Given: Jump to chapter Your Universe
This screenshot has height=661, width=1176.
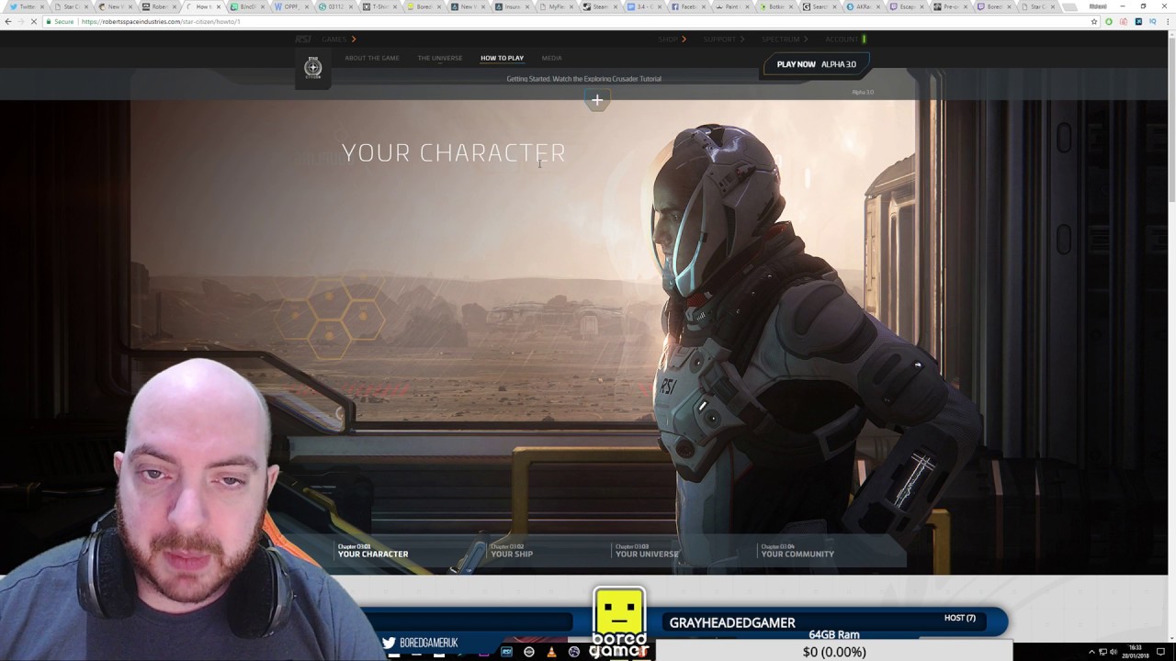Looking at the screenshot, I should click(647, 551).
